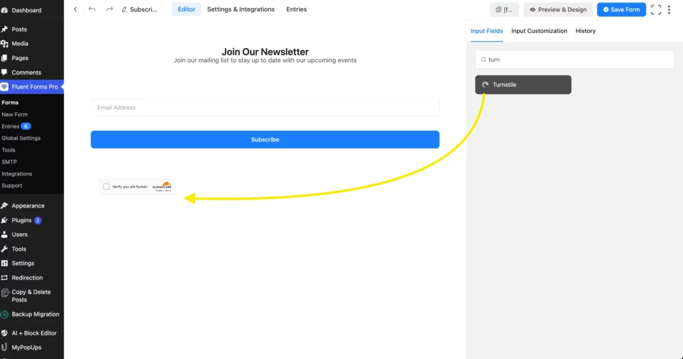The height and width of the screenshot is (359, 683).
Task: Open the Entries tab in top bar
Action: click(x=296, y=9)
